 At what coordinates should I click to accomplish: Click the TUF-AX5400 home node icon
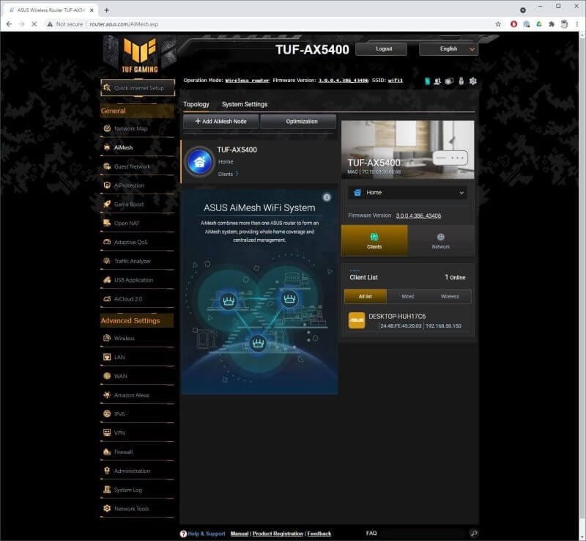click(199, 161)
